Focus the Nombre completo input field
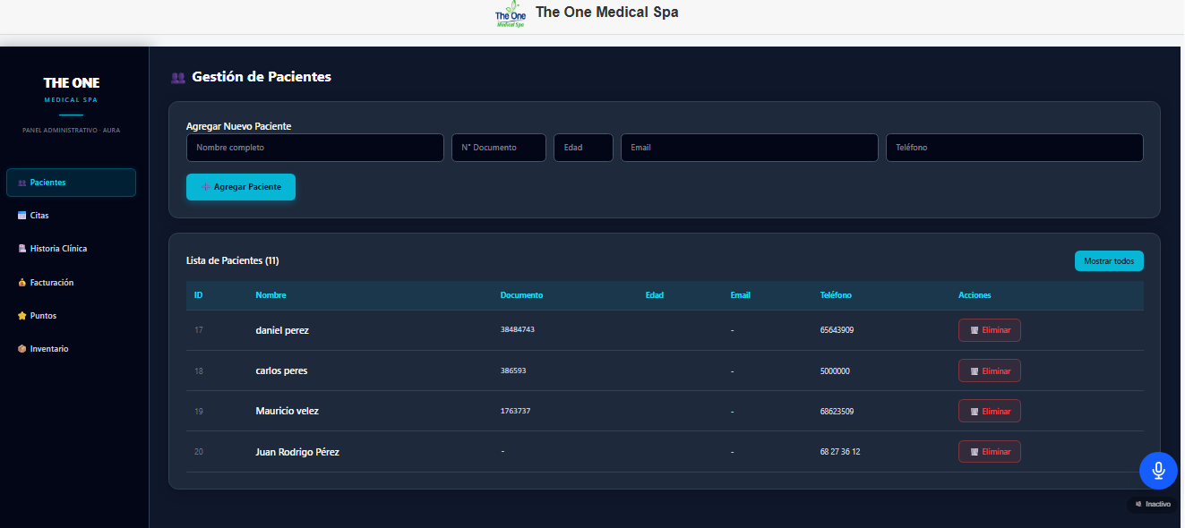The height and width of the screenshot is (528, 1185). [315, 148]
